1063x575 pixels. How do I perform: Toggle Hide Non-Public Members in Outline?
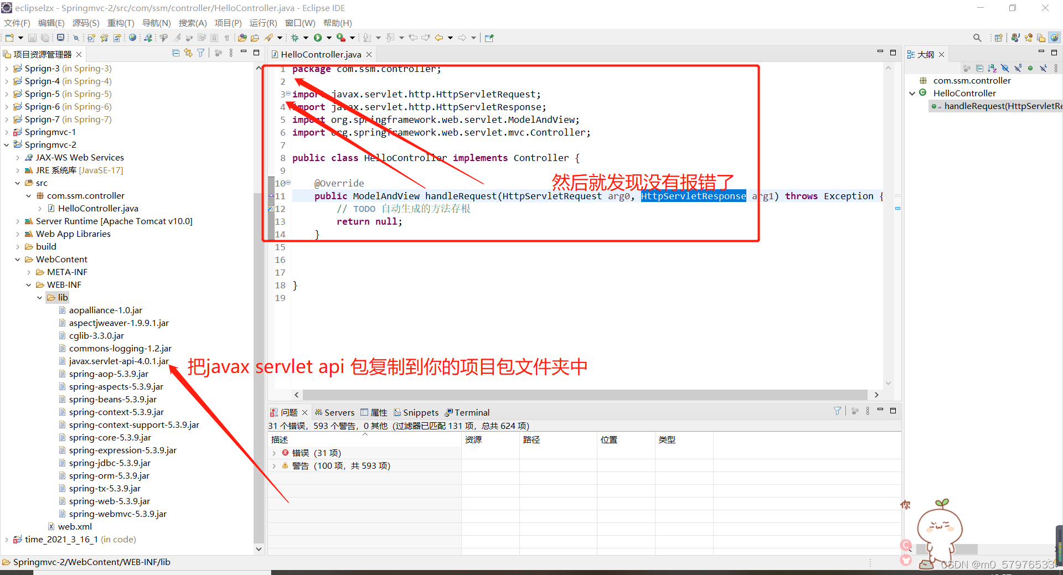point(1030,68)
